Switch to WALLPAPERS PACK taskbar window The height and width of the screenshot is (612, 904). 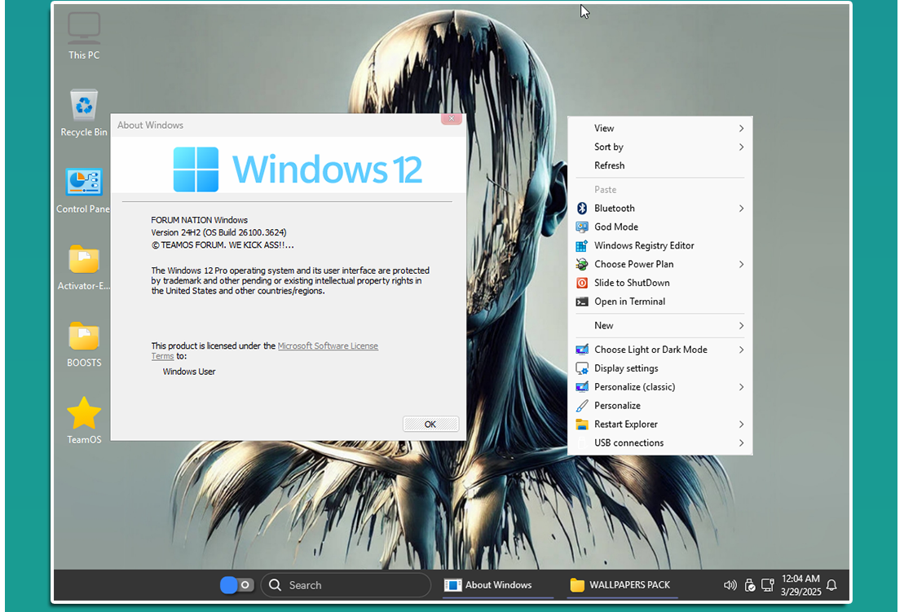pos(620,585)
